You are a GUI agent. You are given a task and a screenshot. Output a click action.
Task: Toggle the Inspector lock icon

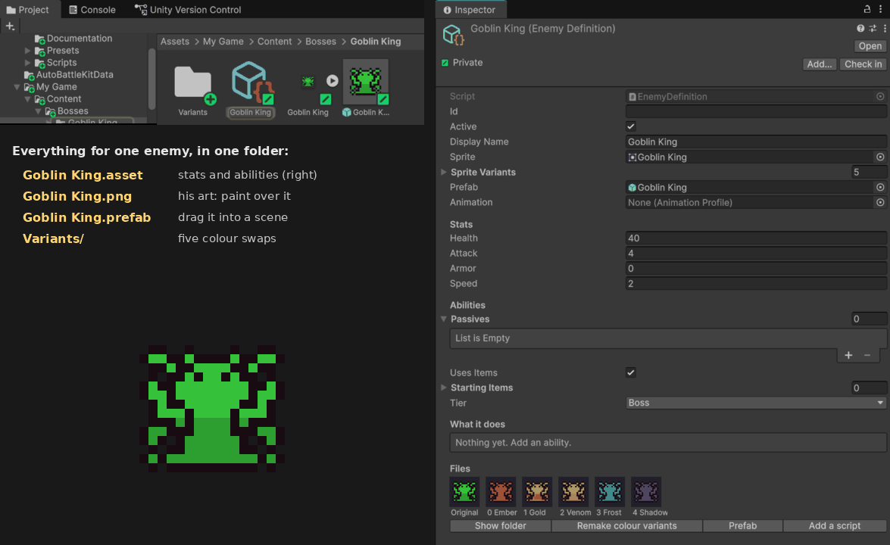pos(867,9)
